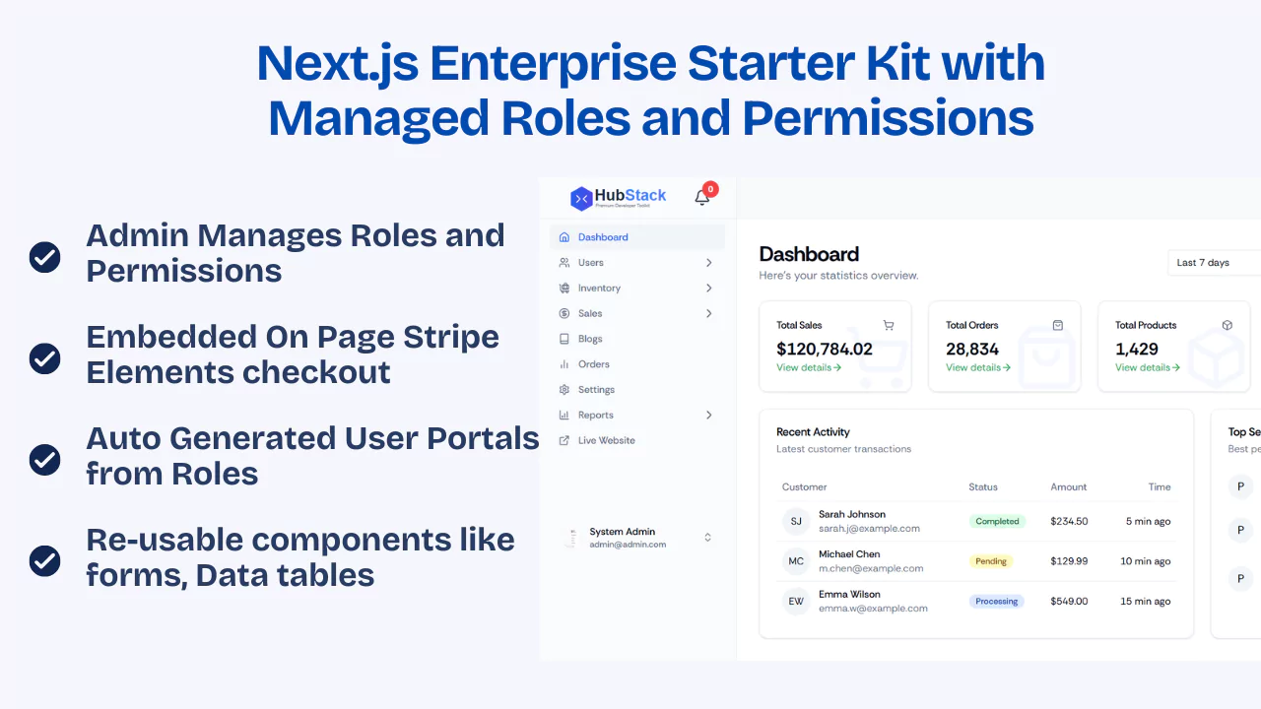Select Blogs in the sidebar menu
The height and width of the screenshot is (709, 1261).
(x=590, y=338)
